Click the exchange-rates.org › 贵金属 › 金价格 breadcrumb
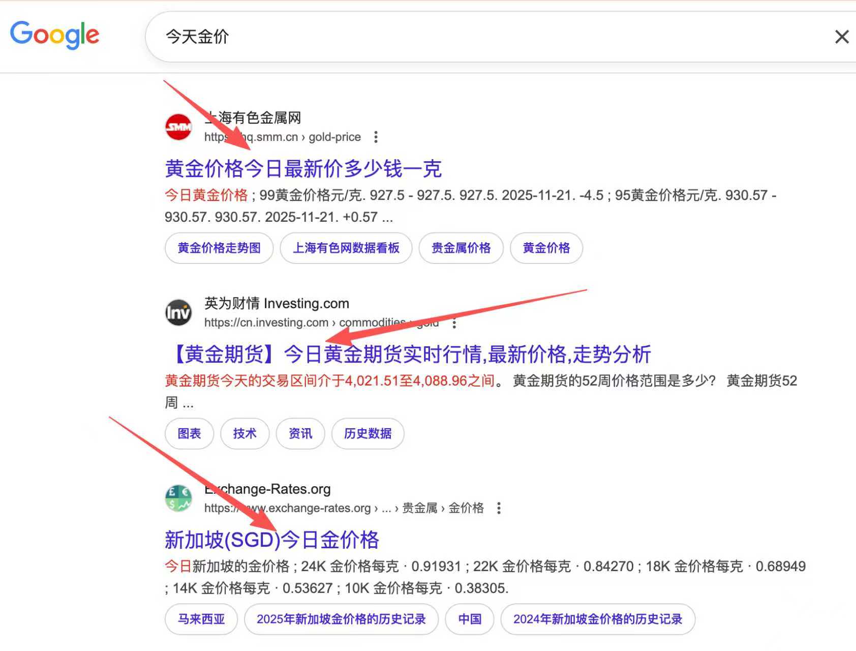This screenshot has width=856, height=651. click(x=344, y=508)
